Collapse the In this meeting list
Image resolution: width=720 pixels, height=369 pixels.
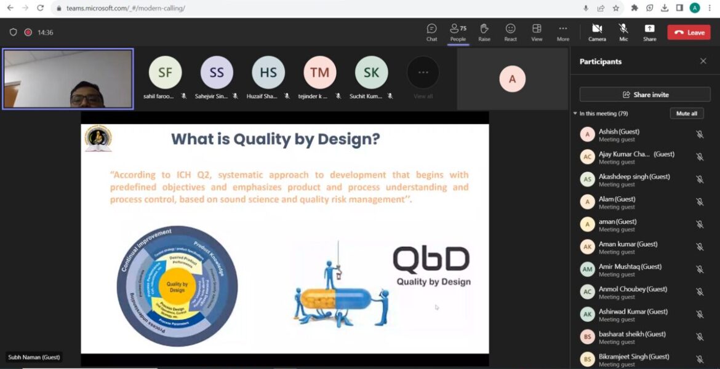click(575, 114)
